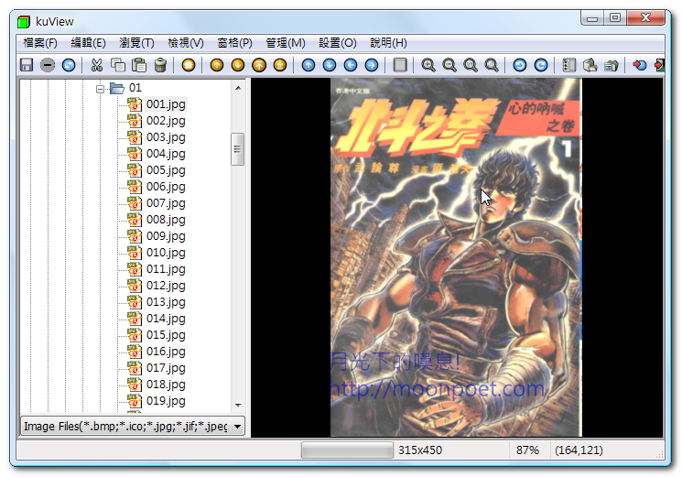Viewport: 682px width, 477px height.
Task: Select 010.jpg in the file list
Action: pos(166,253)
